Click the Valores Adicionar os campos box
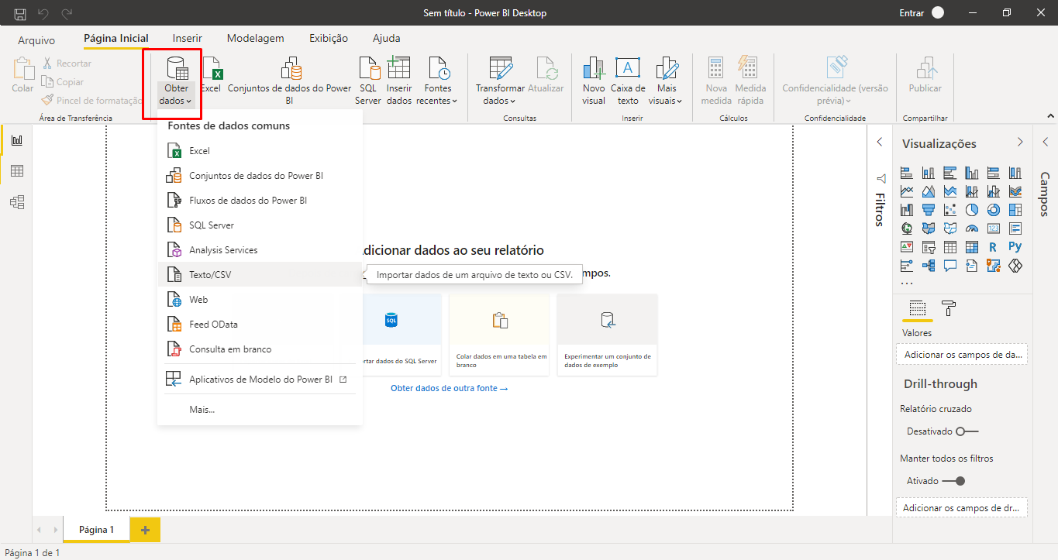The width and height of the screenshot is (1058, 560). 962,355
